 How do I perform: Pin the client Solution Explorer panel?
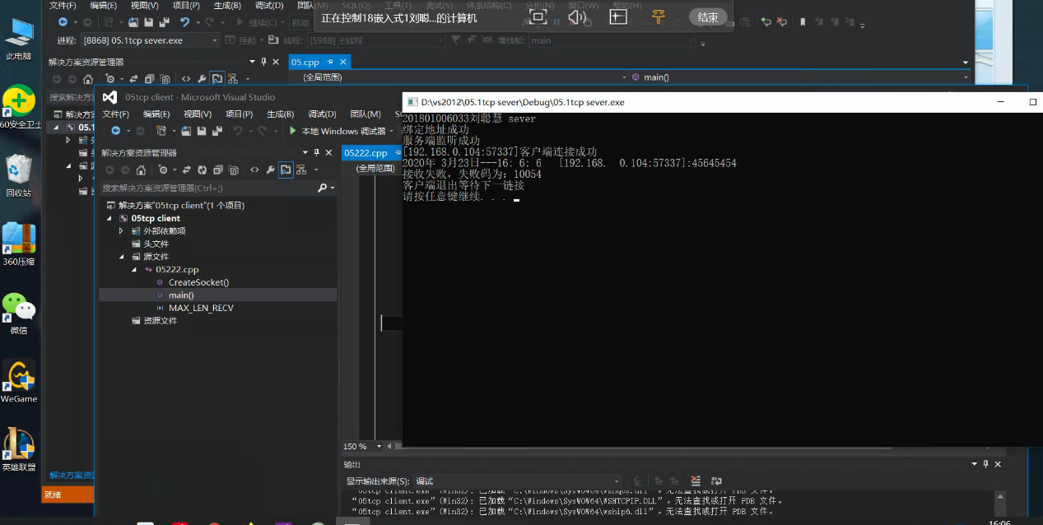316,152
